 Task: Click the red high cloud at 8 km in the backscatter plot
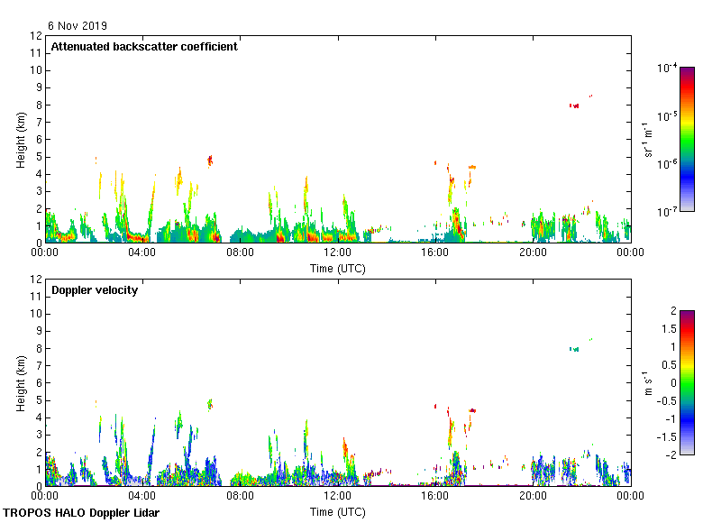(x=574, y=106)
